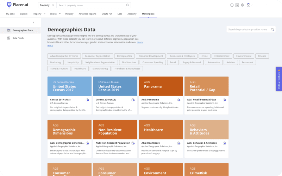Viewport: 282px width, 176px height.
Task: Click the search magnifier in property search
Action: click(x=127, y=5)
